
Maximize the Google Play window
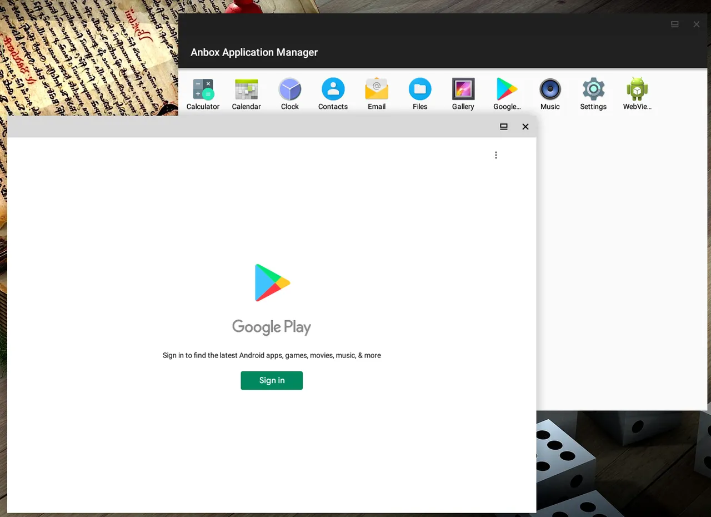point(504,127)
